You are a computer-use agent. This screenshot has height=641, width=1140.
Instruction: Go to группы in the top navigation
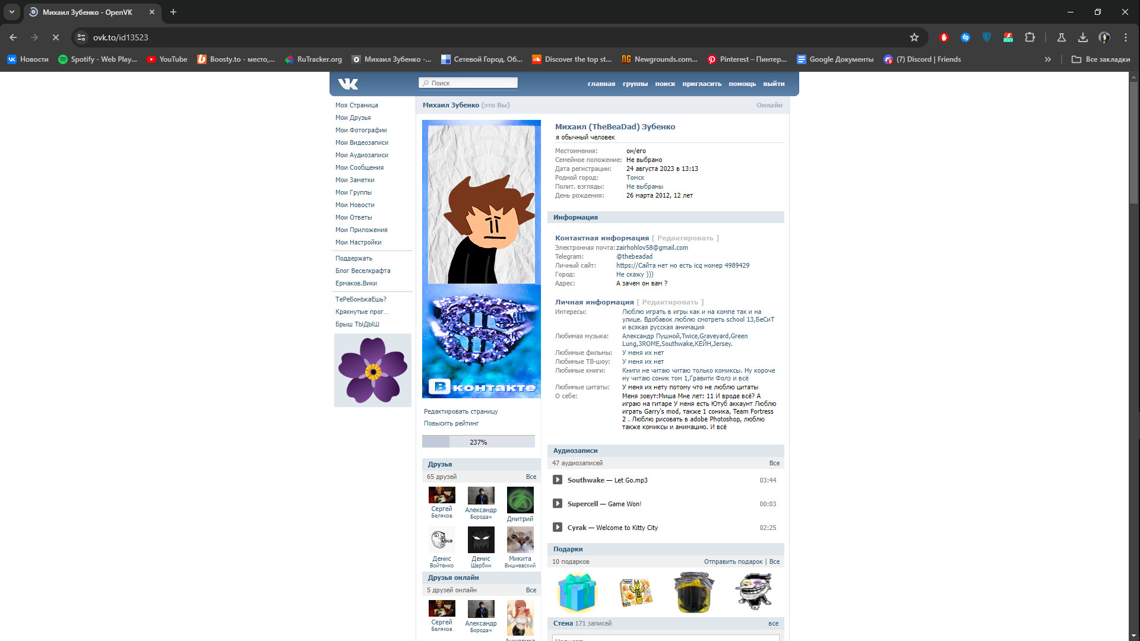635,84
